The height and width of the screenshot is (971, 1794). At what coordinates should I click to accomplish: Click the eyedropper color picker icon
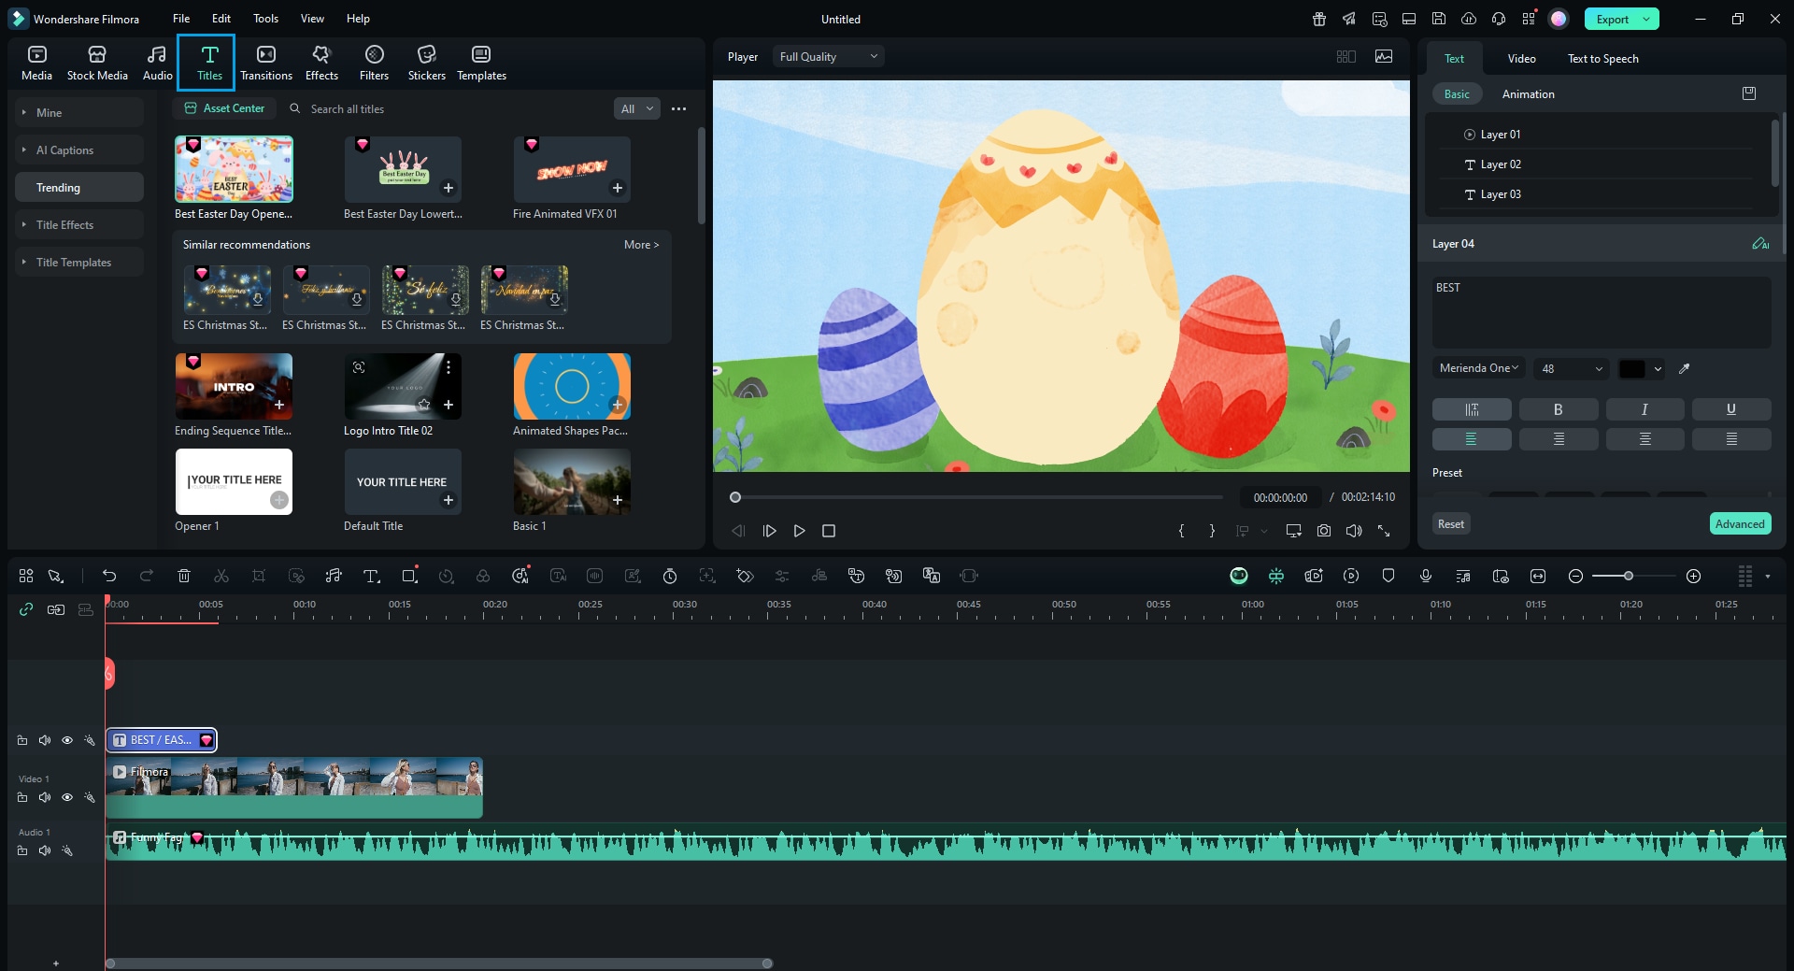pos(1685,369)
